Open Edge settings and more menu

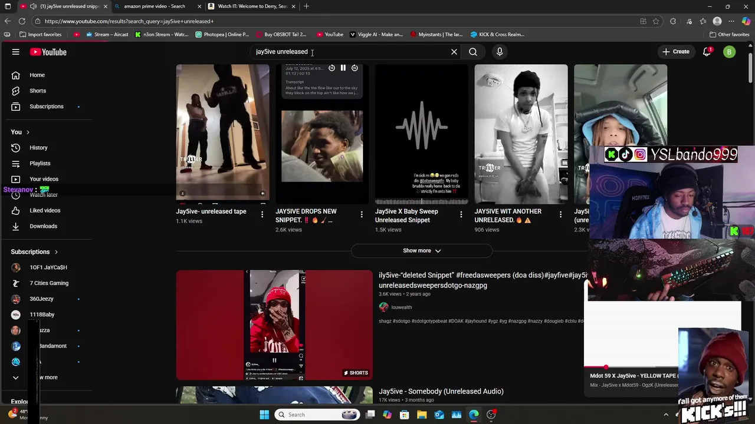[731, 21]
